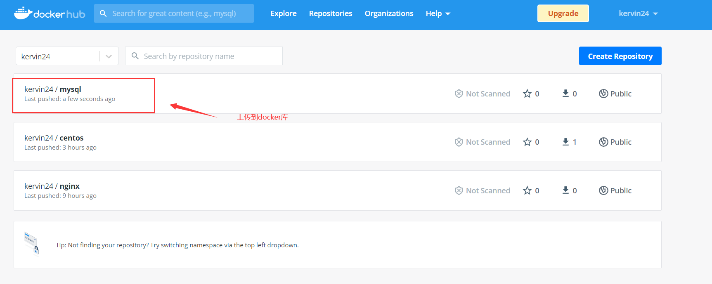
Task: Click the magnifier icon in repository search
Action: coord(135,56)
